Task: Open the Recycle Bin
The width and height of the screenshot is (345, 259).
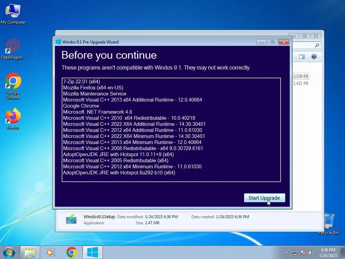Action: click(328, 224)
